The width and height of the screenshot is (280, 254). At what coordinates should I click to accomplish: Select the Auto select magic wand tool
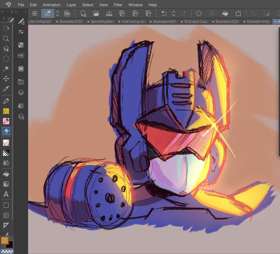pyautogui.click(x=6, y=68)
